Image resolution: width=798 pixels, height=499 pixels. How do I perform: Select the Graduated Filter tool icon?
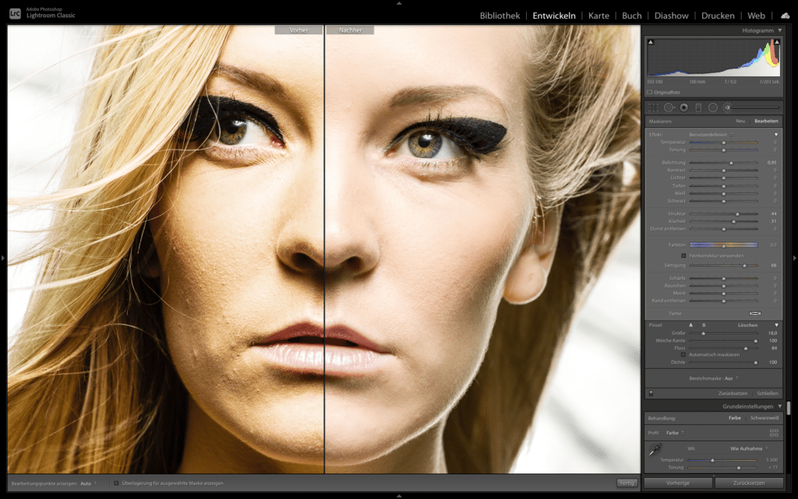(x=698, y=108)
